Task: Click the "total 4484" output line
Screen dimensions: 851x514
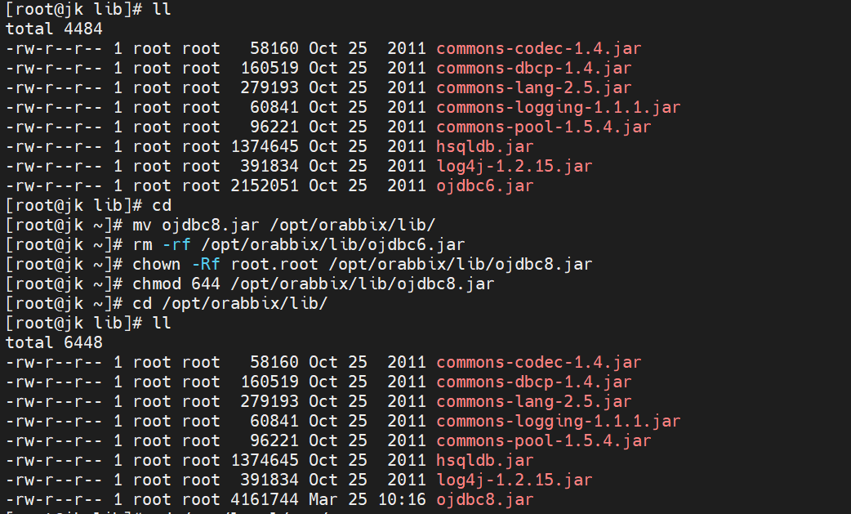Action: [54, 29]
